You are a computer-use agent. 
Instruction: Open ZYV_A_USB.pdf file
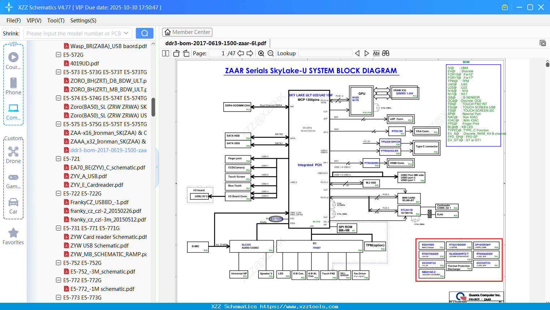pos(88,176)
